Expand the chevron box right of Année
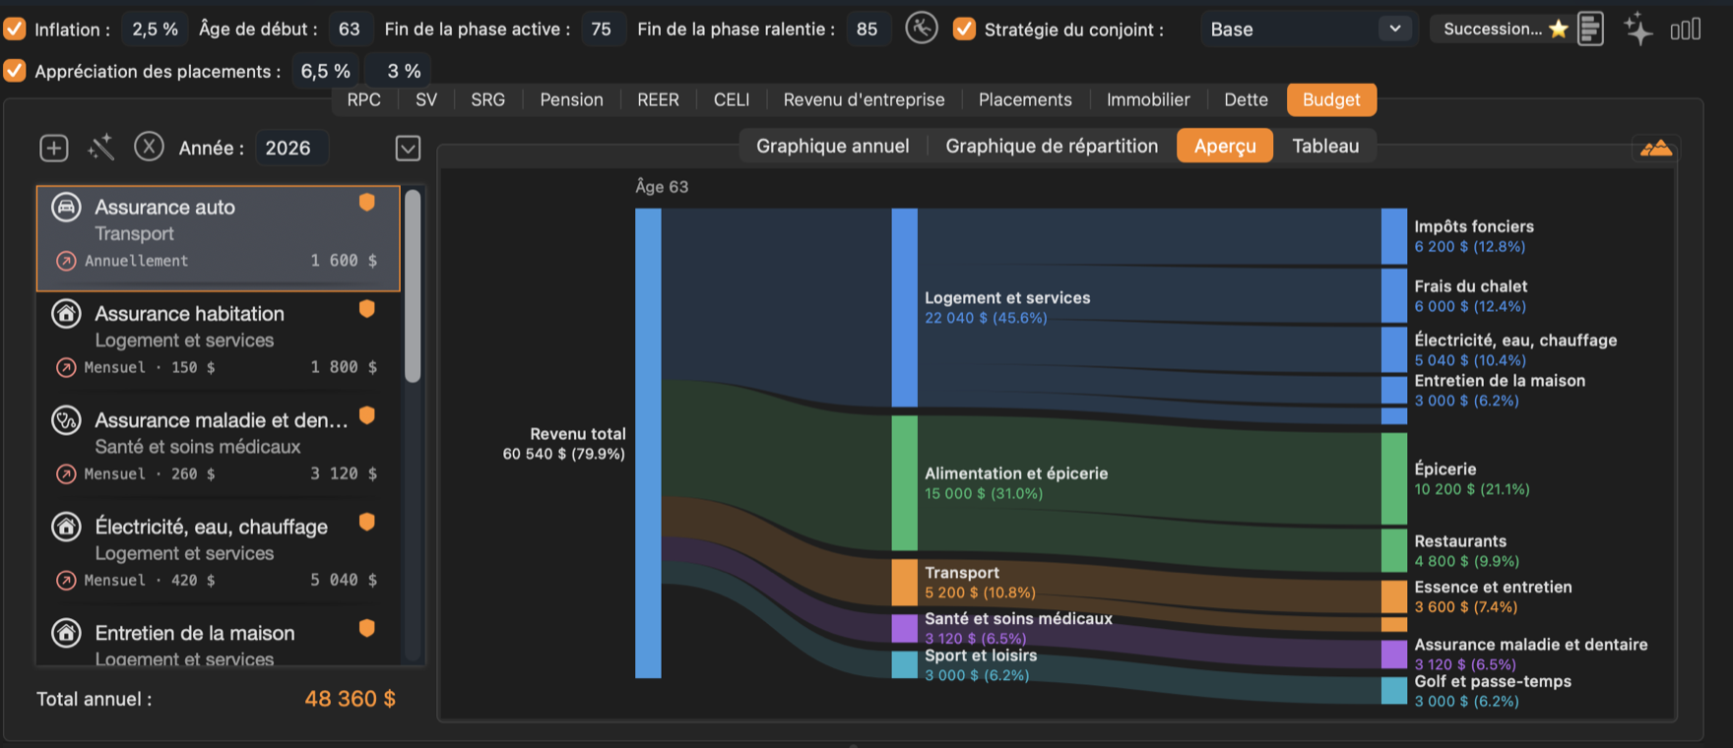 coord(408,148)
